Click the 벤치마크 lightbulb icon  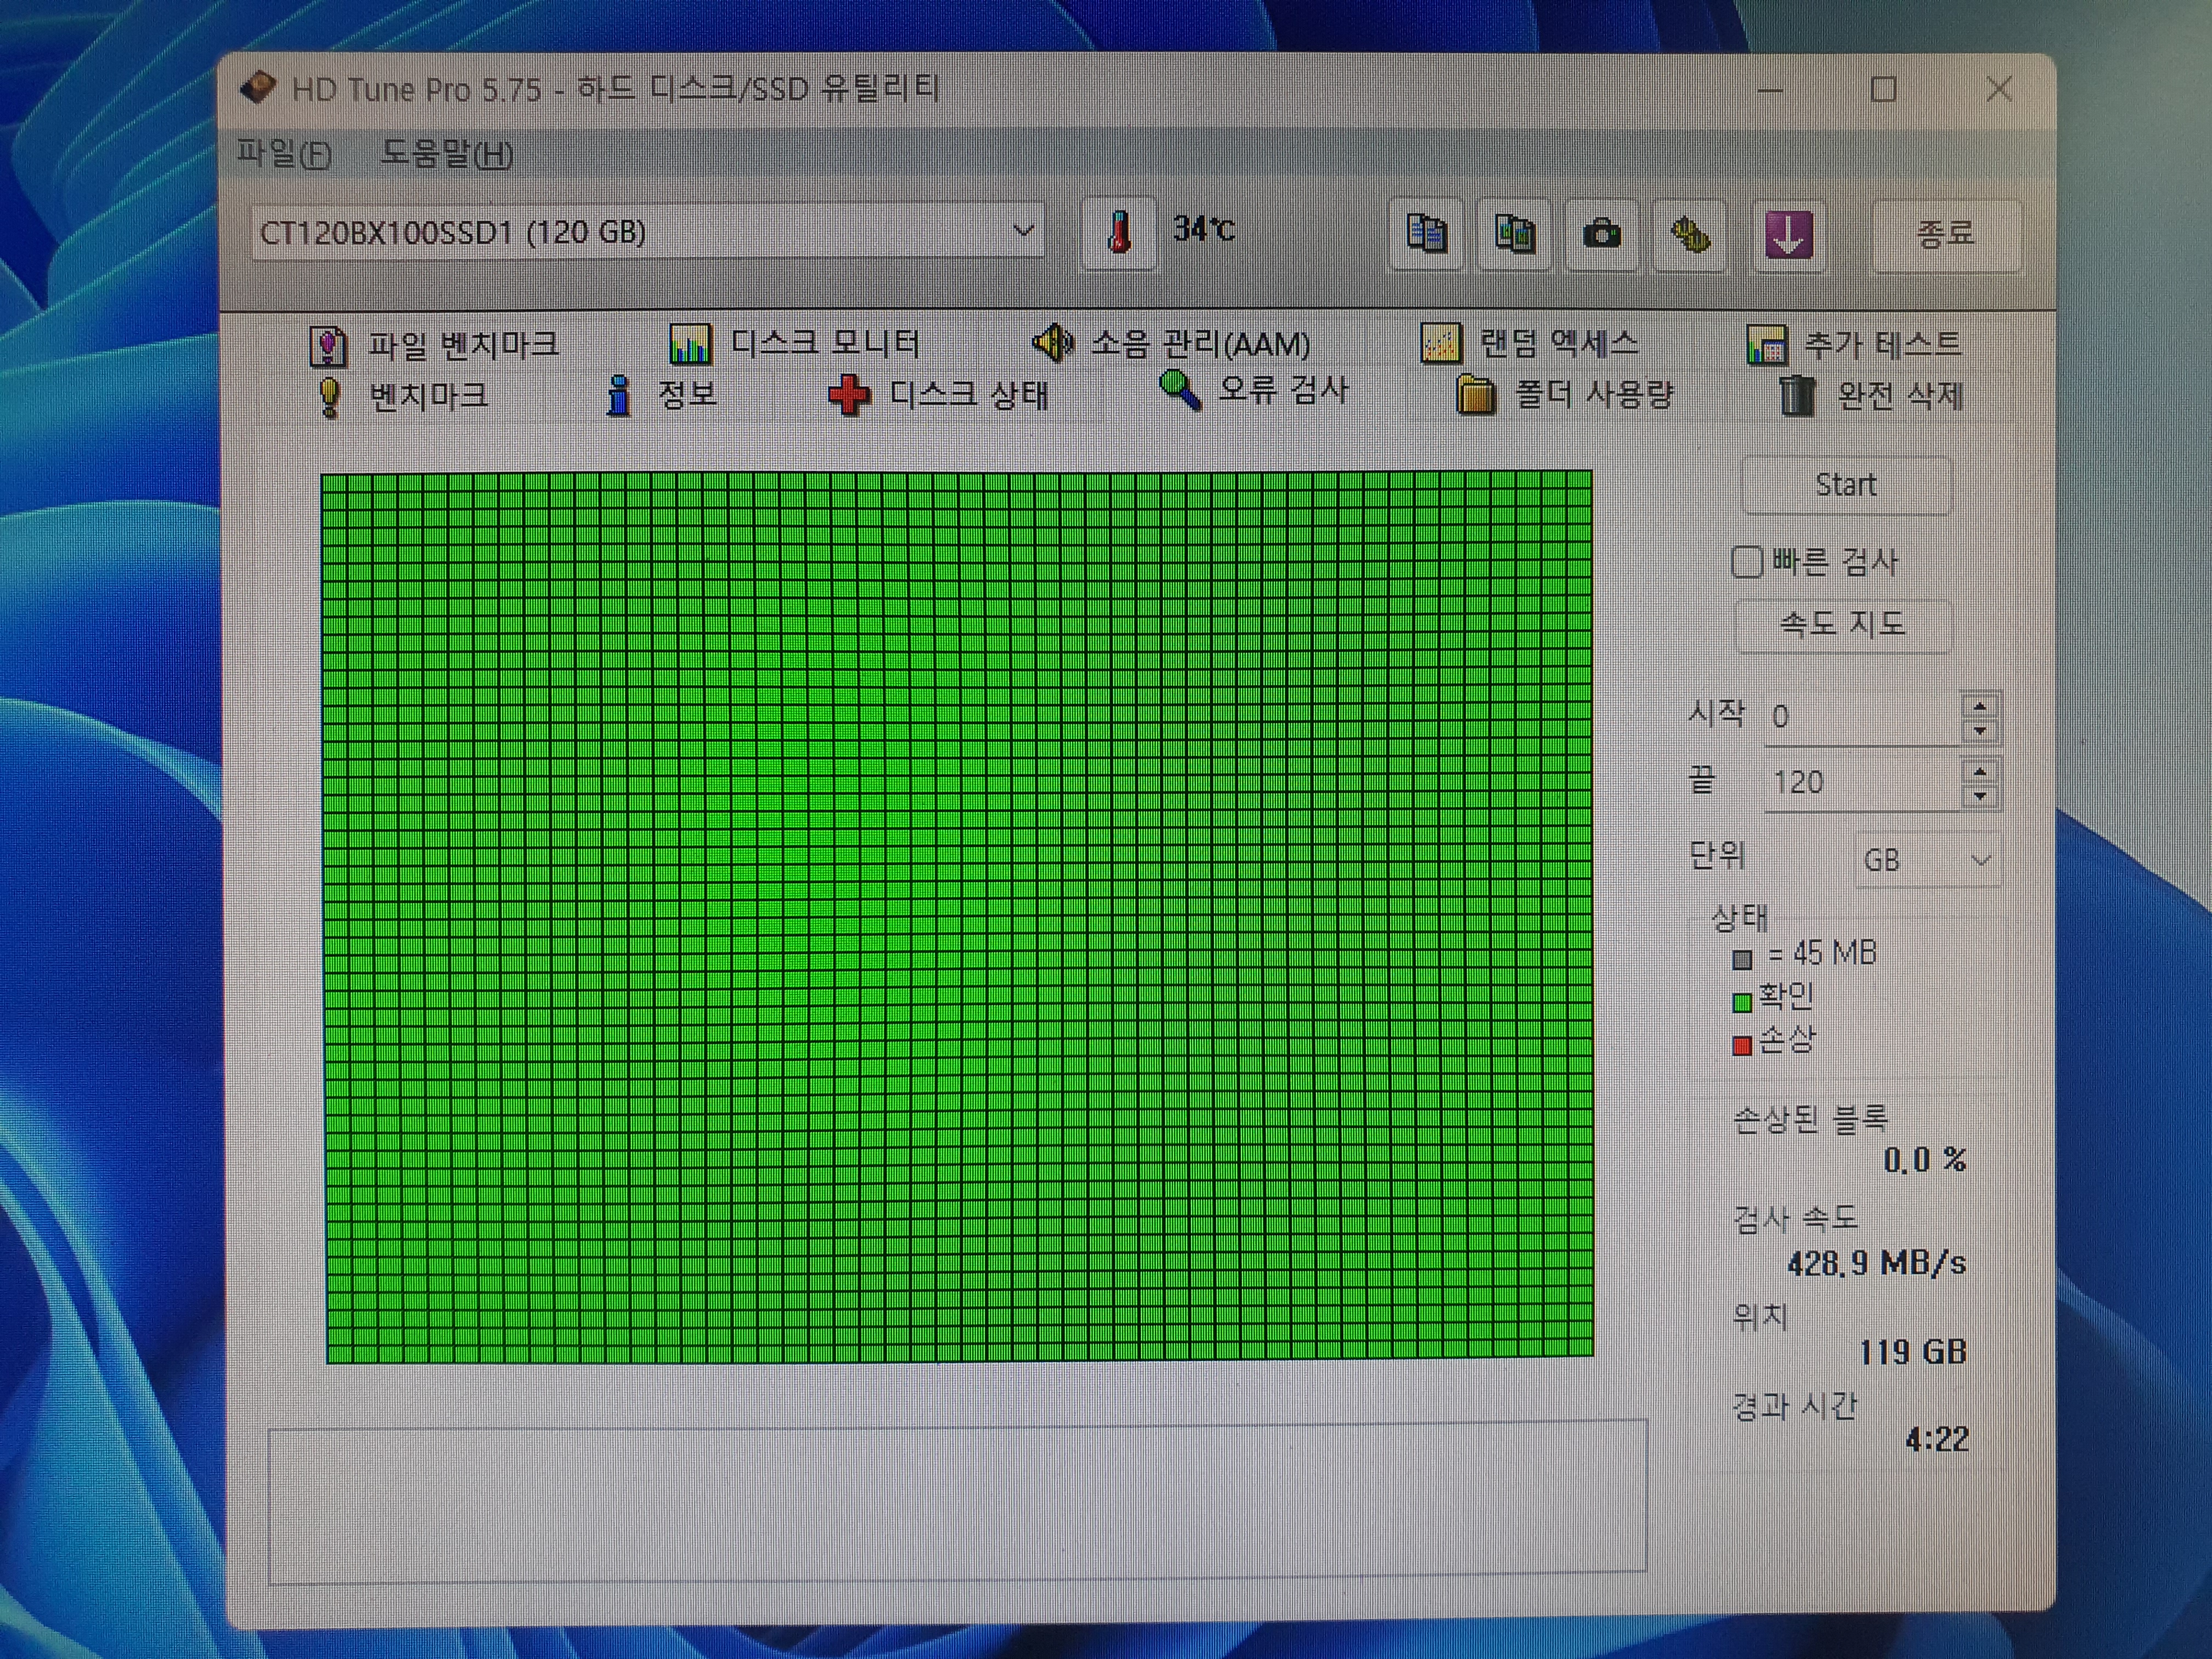point(329,397)
